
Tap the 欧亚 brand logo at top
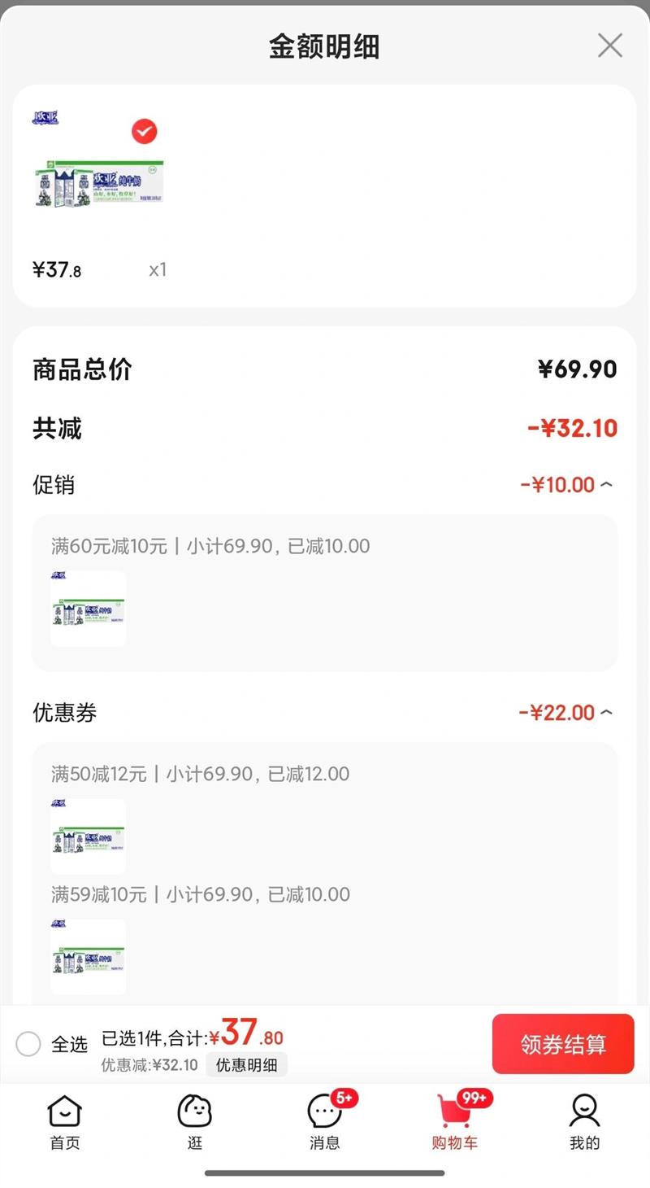45,118
